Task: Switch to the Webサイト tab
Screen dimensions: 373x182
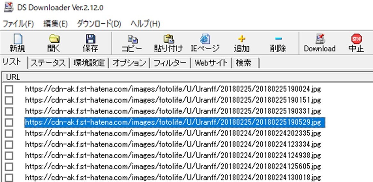Action: point(211,63)
